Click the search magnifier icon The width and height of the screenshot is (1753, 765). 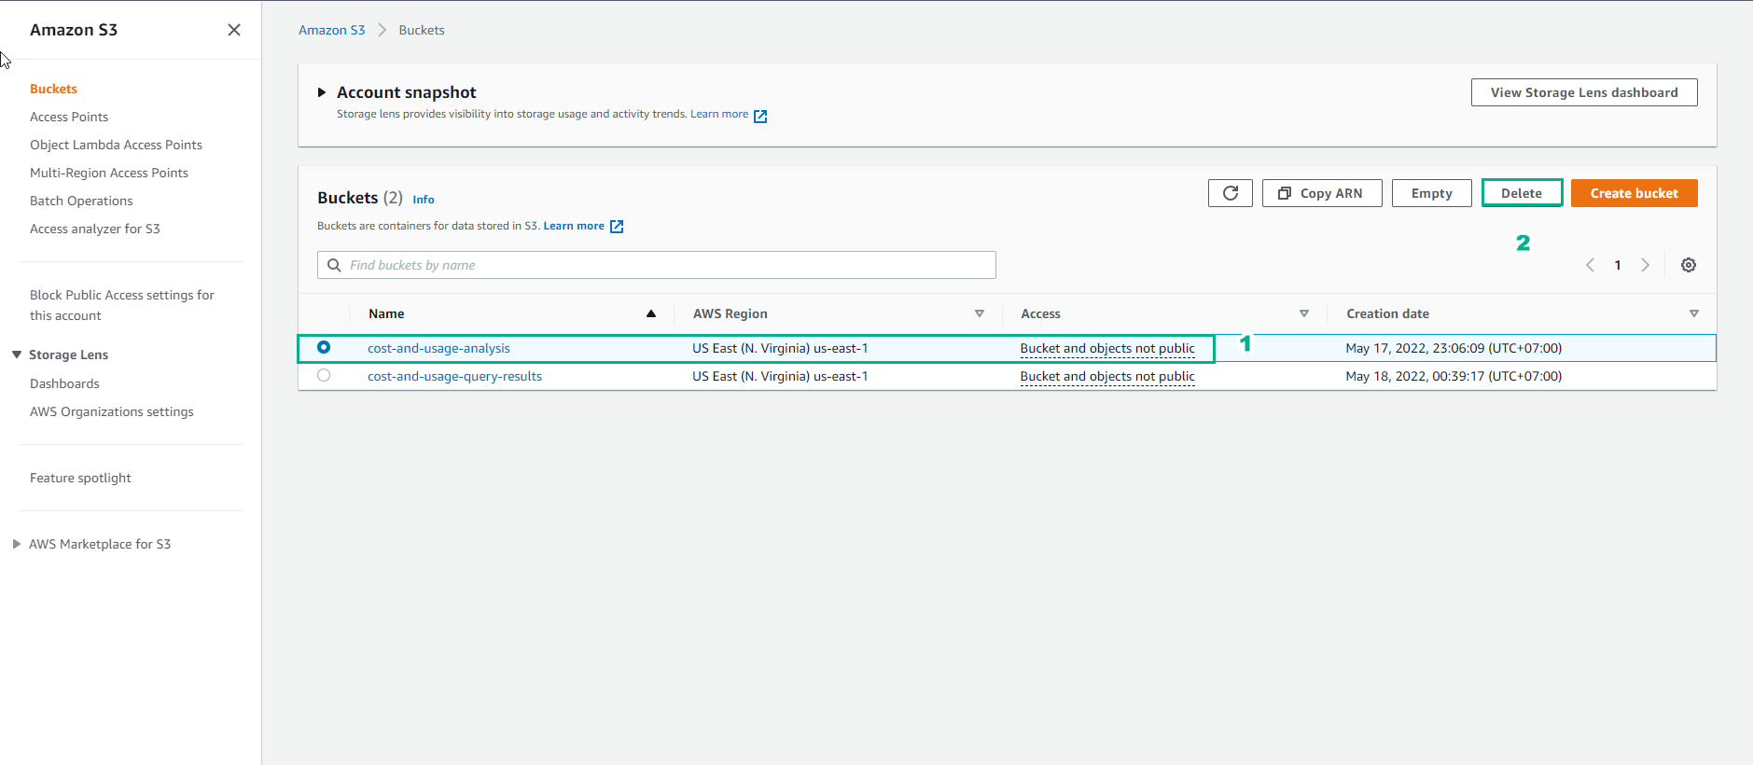click(334, 265)
